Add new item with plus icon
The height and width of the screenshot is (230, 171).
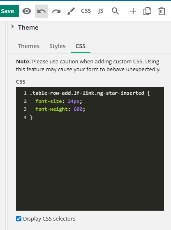tap(133, 11)
